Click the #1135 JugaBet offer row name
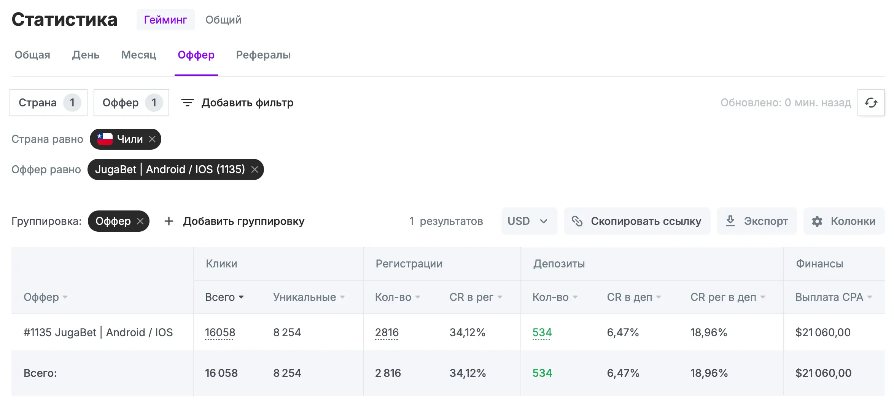This screenshot has width=894, height=408. click(98, 332)
